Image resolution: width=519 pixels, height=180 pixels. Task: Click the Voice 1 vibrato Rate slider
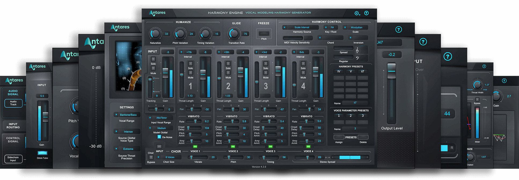coord(194,121)
